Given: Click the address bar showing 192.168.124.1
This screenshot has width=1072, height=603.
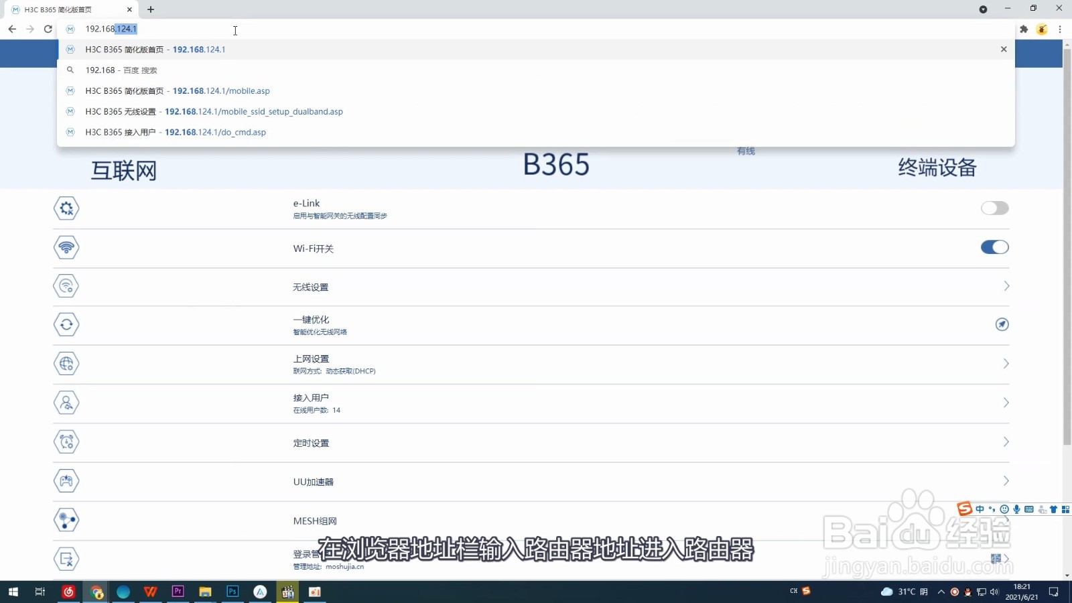Looking at the screenshot, I should tap(536, 29).
